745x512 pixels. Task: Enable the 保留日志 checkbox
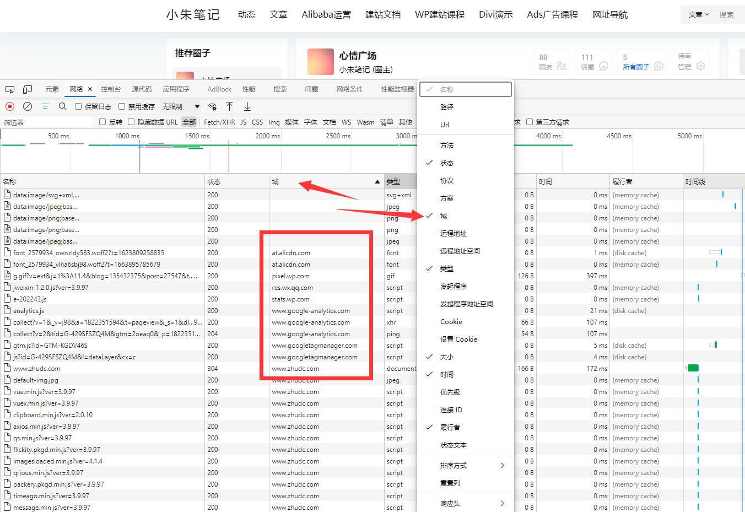click(78, 106)
